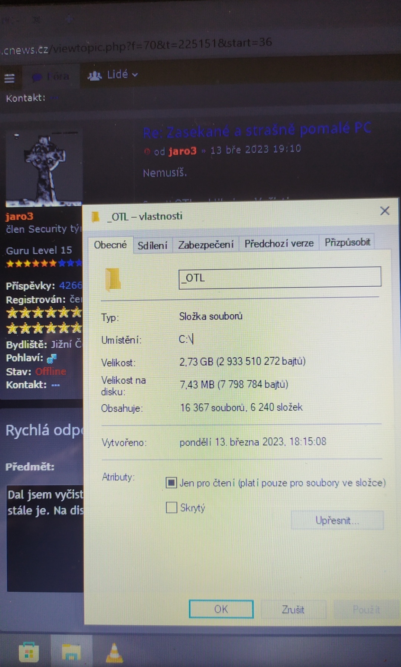Close the _OTL properties dialog
Viewport: 401px width, 667px height.
(385, 211)
